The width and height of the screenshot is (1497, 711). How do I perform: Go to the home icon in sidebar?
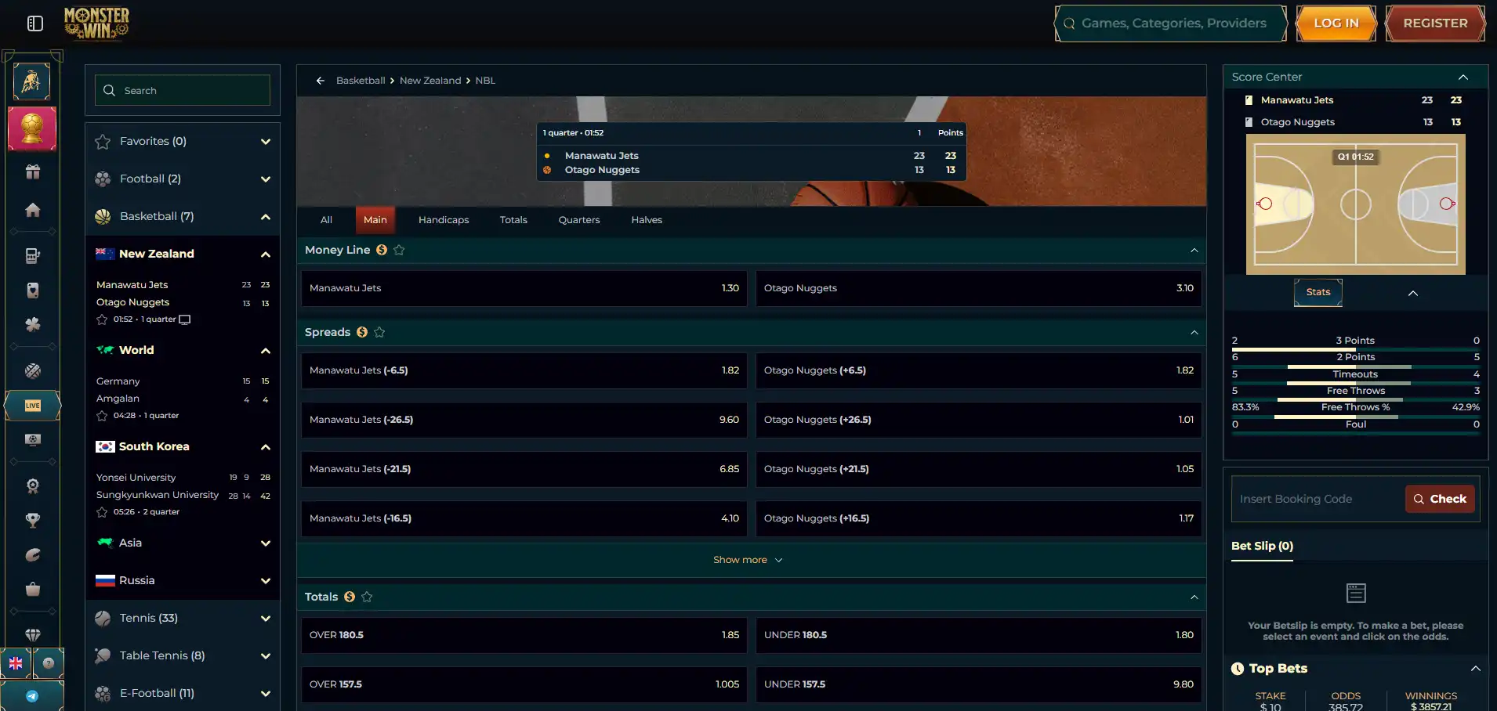32,210
